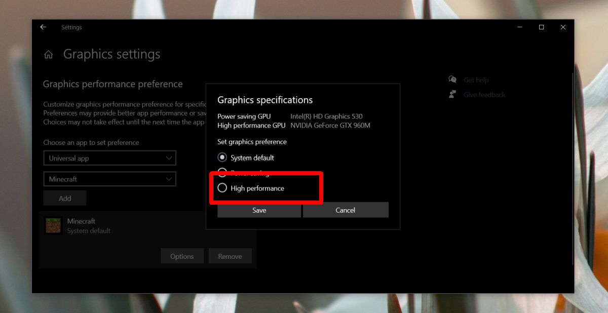Image resolution: width=608 pixels, height=313 pixels.
Task: Click the Add button
Action: pos(64,198)
